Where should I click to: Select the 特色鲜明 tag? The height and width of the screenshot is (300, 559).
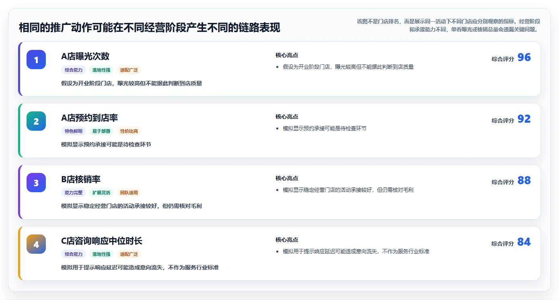[x=74, y=131]
